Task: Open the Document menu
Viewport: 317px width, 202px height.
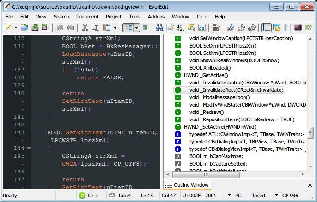Action: (87, 17)
